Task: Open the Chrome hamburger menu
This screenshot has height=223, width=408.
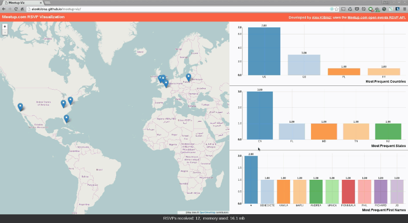Action: [404, 9]
